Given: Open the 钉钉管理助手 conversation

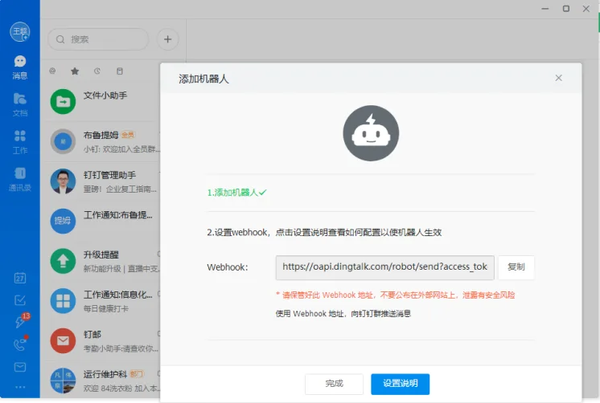Looking at the screenshot, I should click(103, 181).
